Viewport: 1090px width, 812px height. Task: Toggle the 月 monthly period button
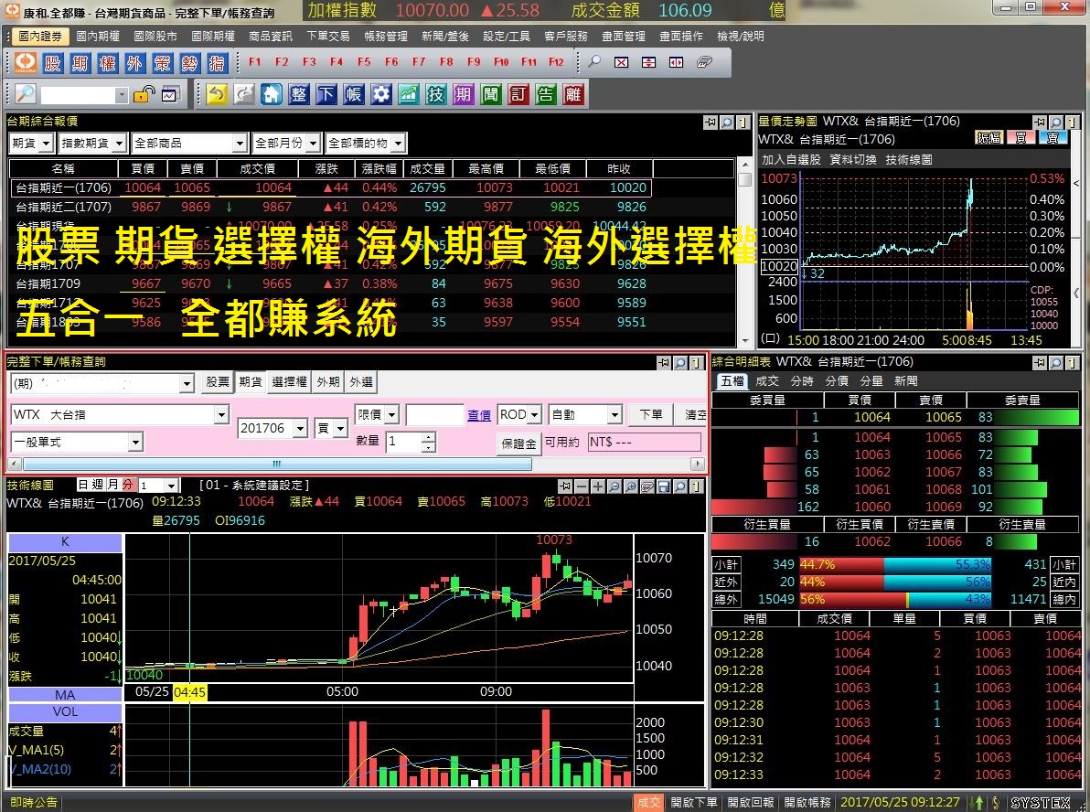click(x=112, y=484)
